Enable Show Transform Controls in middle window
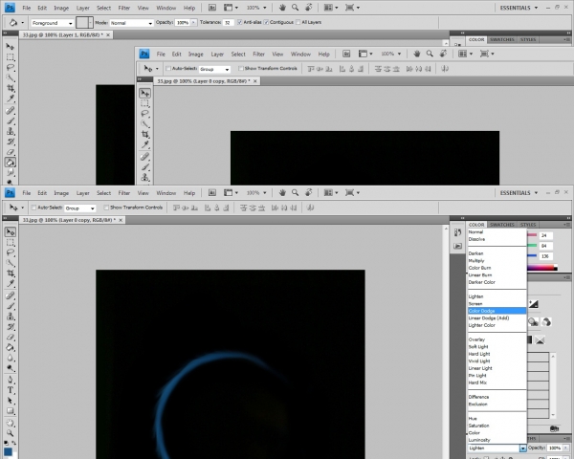The width and height of the screenshot is (574, 459). tap(241, 69)
